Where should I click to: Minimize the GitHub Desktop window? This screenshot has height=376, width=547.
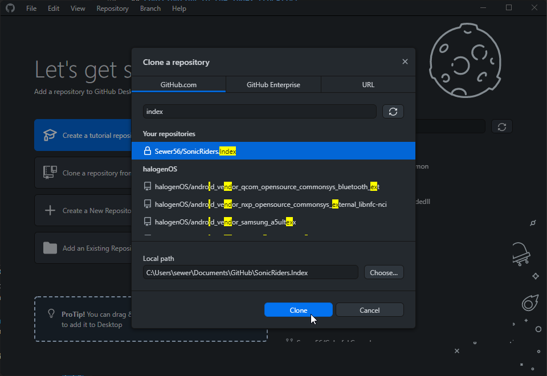483,7
